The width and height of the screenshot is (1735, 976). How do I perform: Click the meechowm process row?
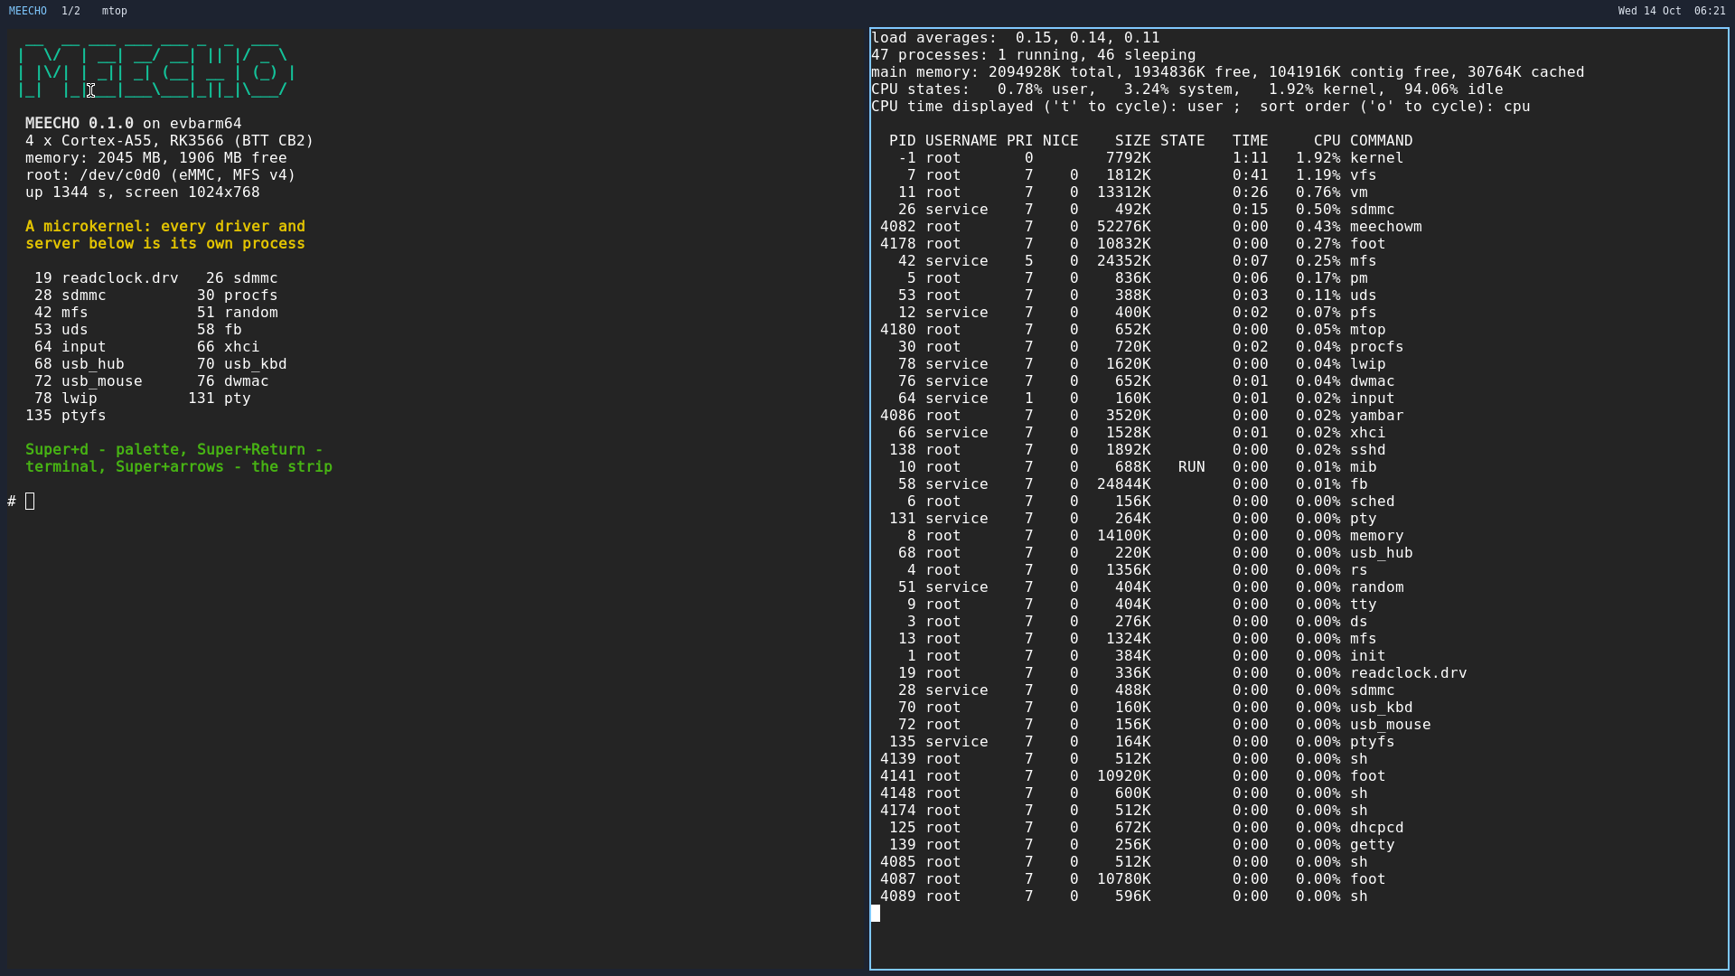click(x=1150, y=227)
